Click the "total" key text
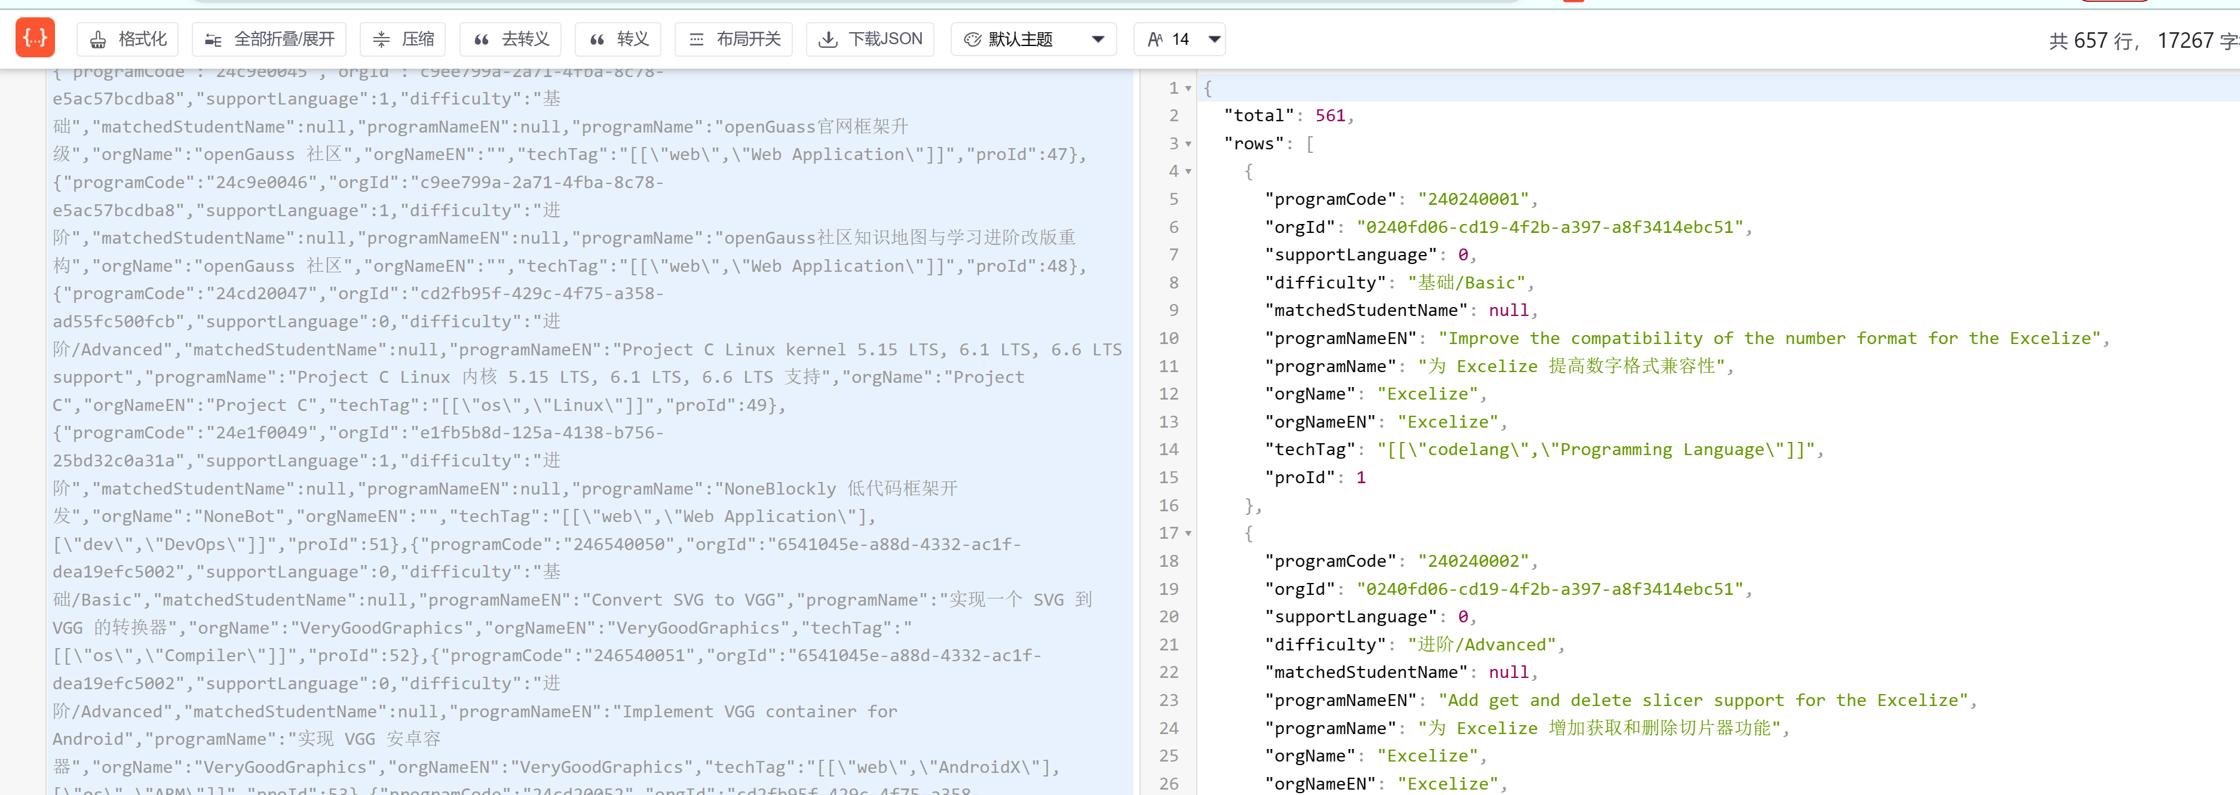 tap(1259, 115)
